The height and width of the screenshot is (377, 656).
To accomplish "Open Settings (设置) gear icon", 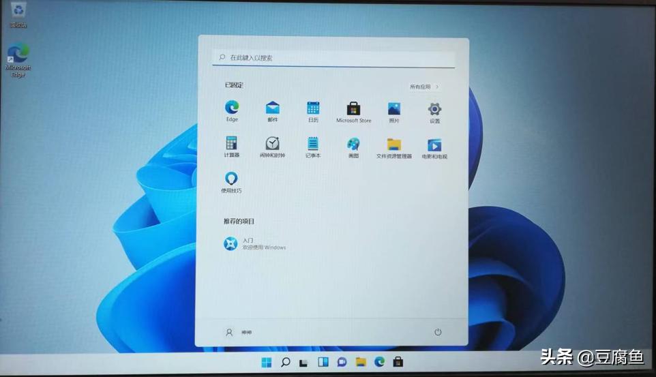I will 434,112.
